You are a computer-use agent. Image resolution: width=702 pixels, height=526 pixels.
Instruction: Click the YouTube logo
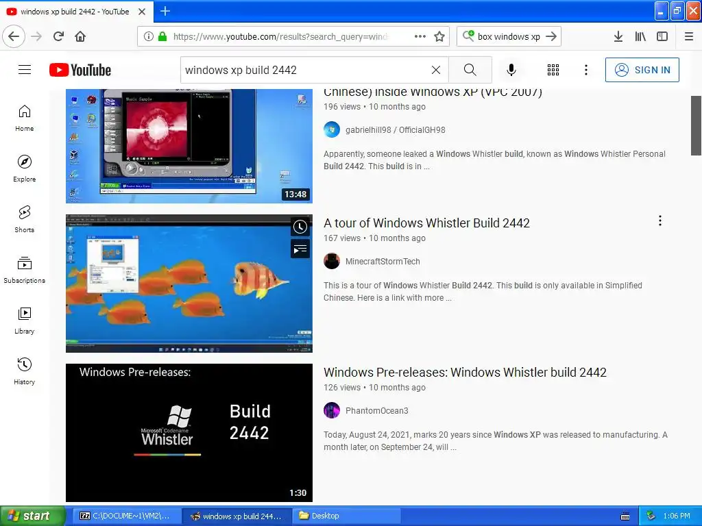[x=80, y=70]
